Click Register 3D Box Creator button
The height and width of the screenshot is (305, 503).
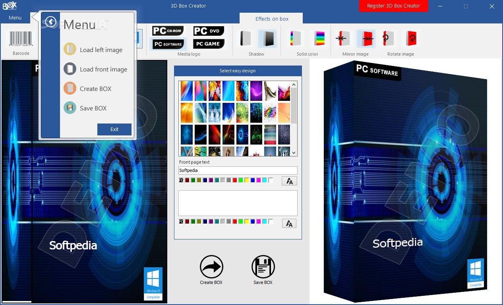[x=393, y=6]
